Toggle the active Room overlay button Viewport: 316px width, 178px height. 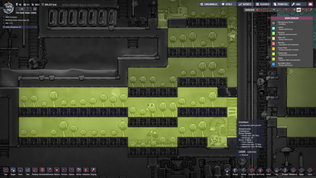299,9
